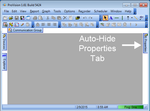Open the Graph menu
This screenshot has width=150, height=111.
tap(46, 11)
